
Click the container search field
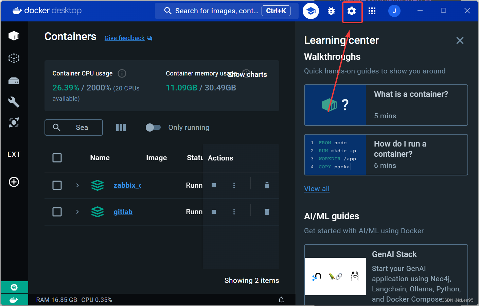(74, 128)
